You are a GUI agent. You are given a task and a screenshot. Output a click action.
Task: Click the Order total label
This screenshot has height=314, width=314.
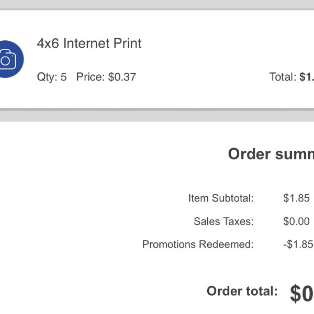[x=242, y=291]
